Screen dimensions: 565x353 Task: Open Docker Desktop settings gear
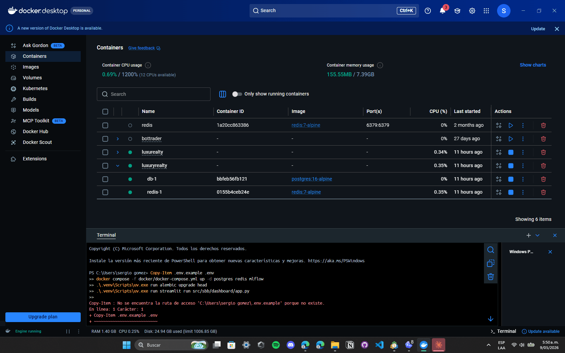pos(472,11)
